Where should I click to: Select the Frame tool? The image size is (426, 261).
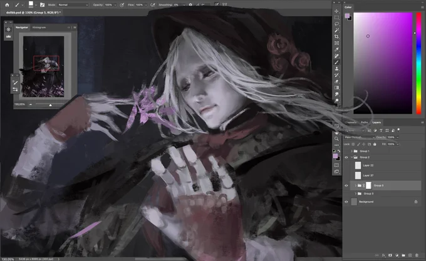(x=336, y=43)
